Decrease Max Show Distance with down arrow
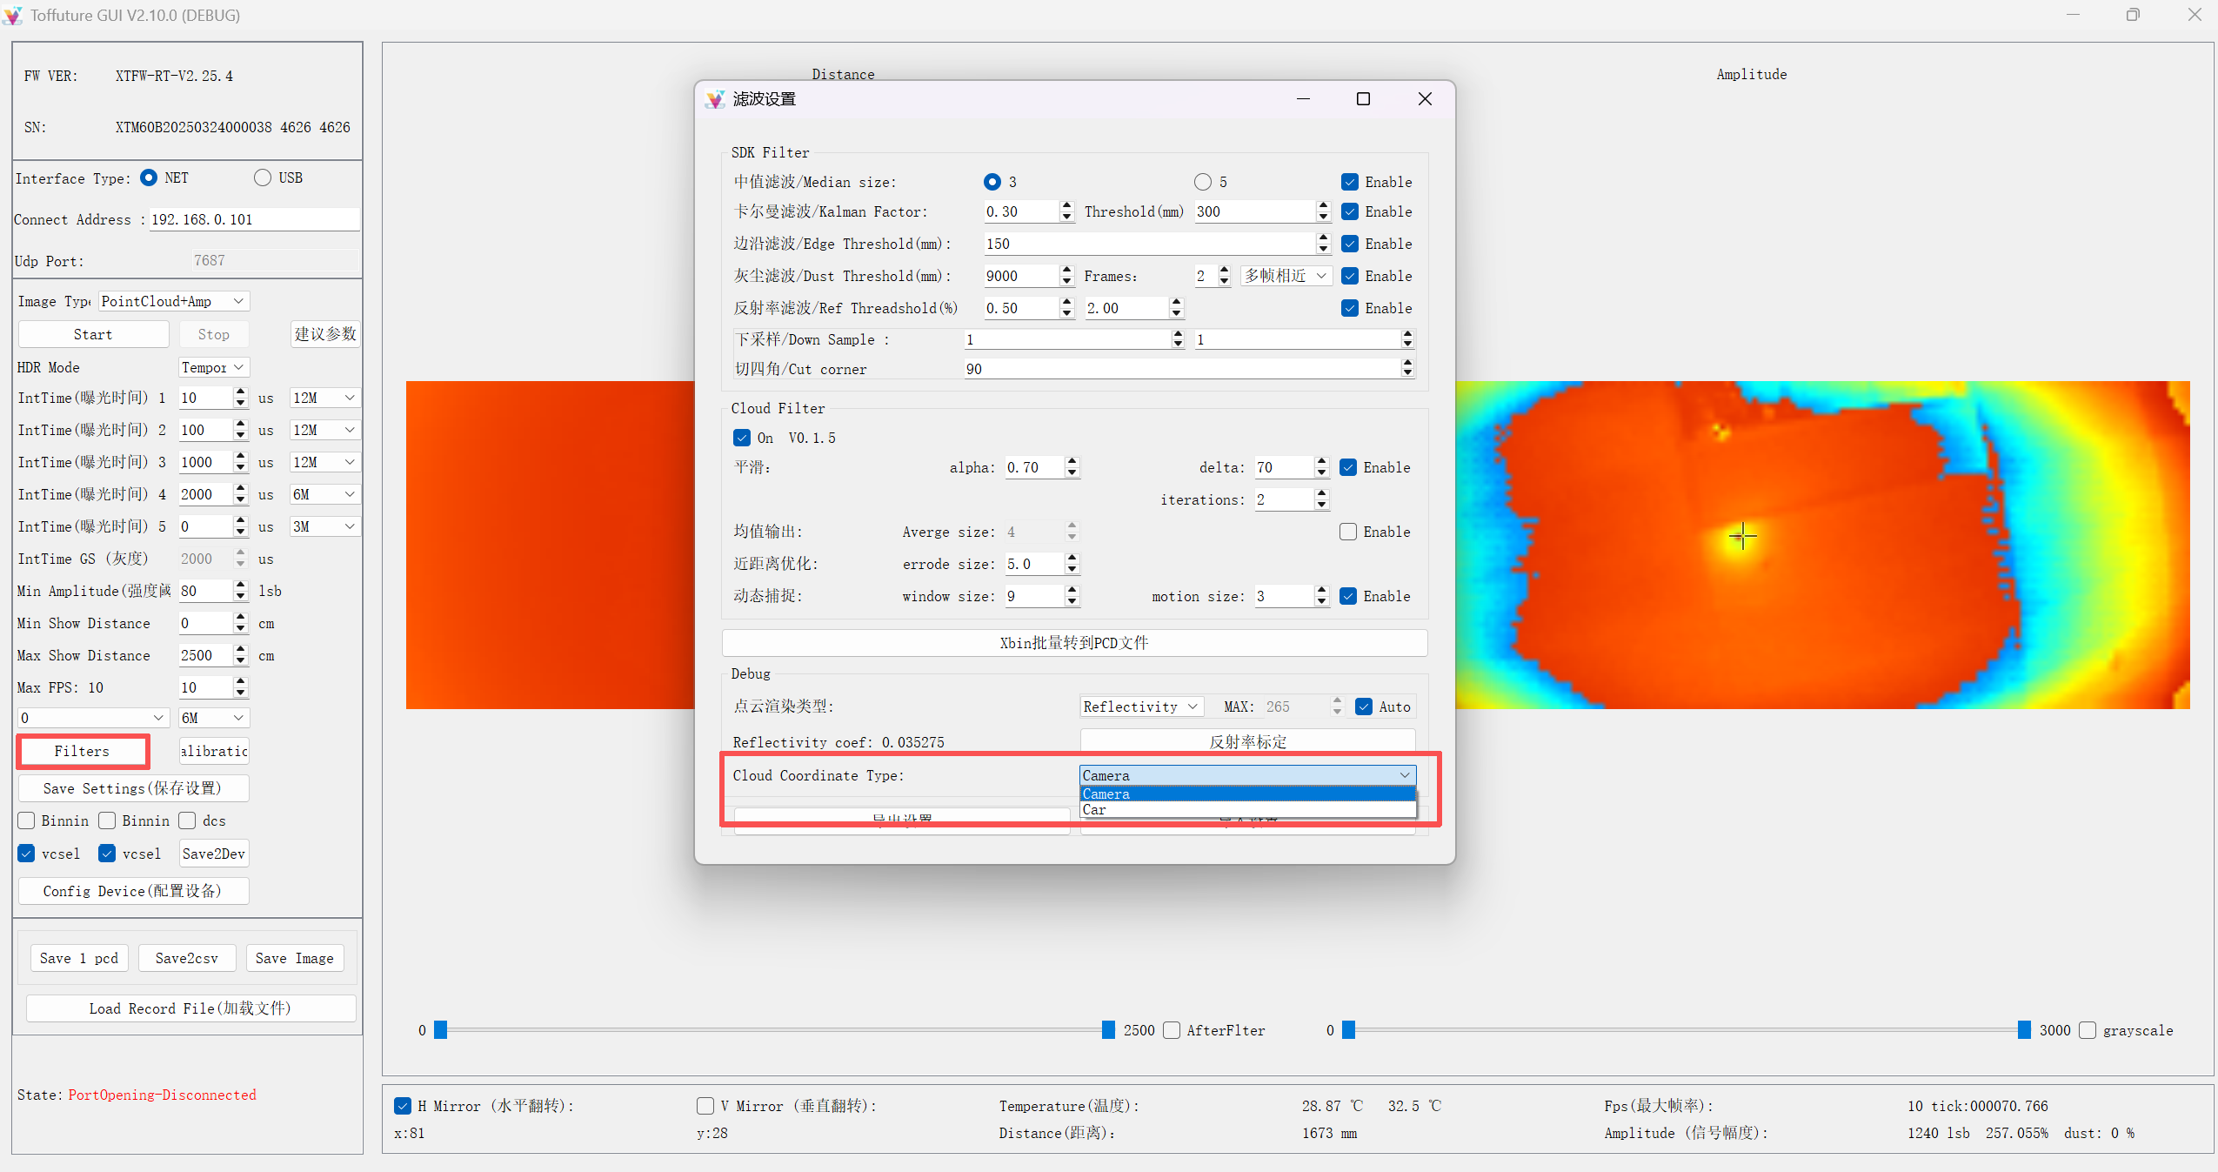Image resolution: width=2218 pixels, height=1172 pixels. point(240,660)
